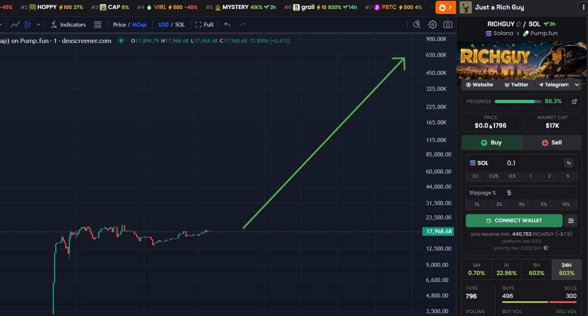Open the MYSTERY trending token
588x316 pixels.
coord(241,7)
